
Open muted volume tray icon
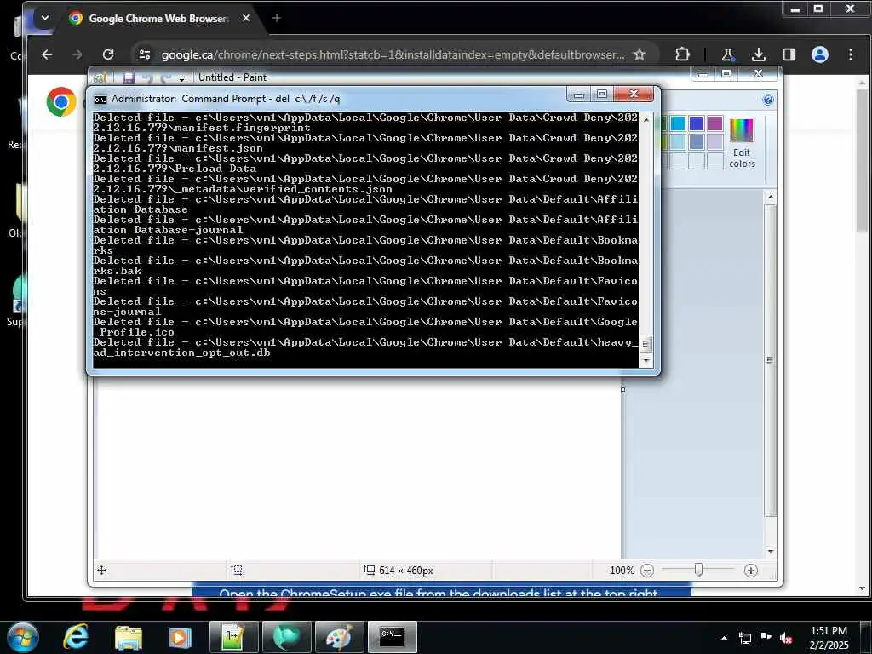pos(786,638)
